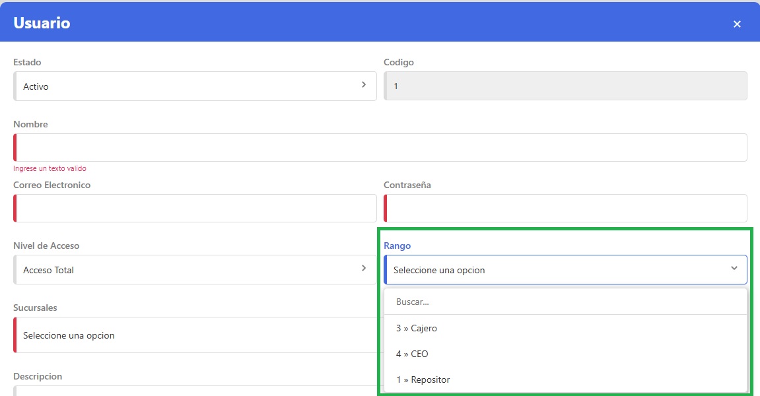Click into the Contraseña field
Screen dimensions: 760x396
point(565,209)
